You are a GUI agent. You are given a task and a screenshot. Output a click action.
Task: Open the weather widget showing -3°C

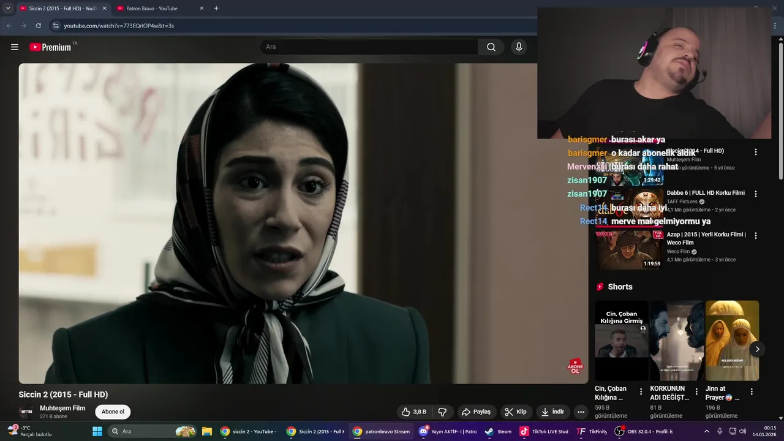[x=29, y=431]
